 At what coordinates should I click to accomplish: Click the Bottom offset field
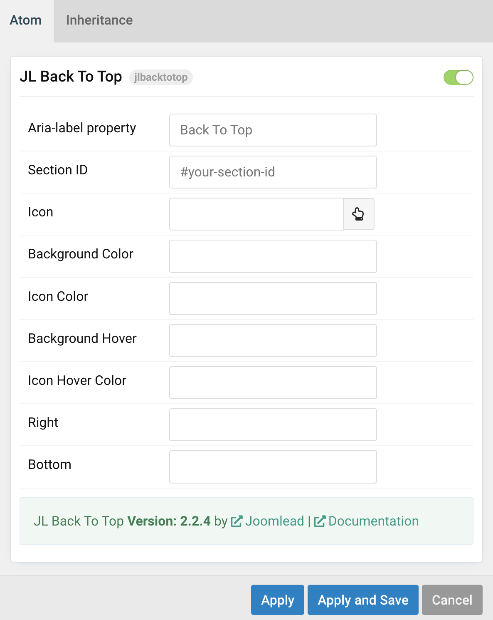coord(272,466)
